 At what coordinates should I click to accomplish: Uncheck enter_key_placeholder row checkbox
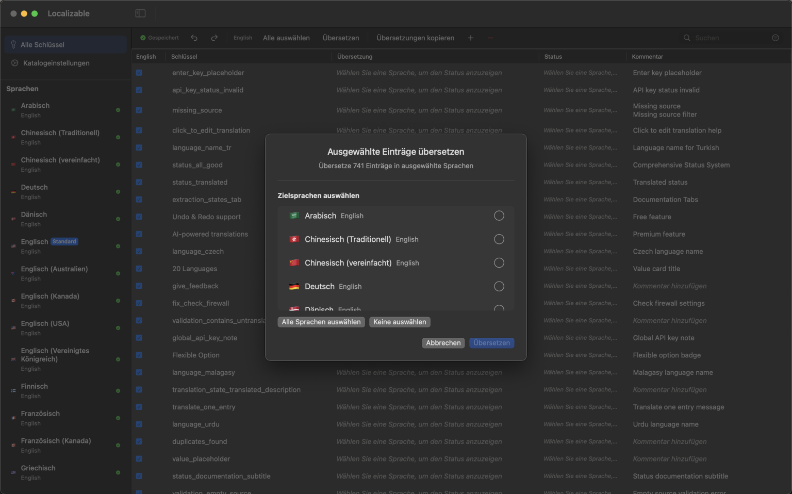[139, 73]
